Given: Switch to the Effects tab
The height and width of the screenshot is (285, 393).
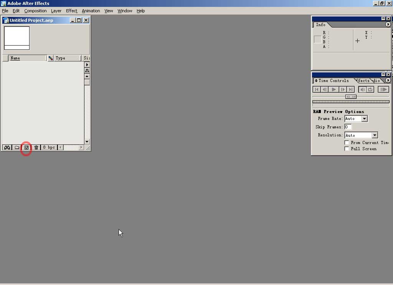Looking at the screenshot, I should coord(363,80).
